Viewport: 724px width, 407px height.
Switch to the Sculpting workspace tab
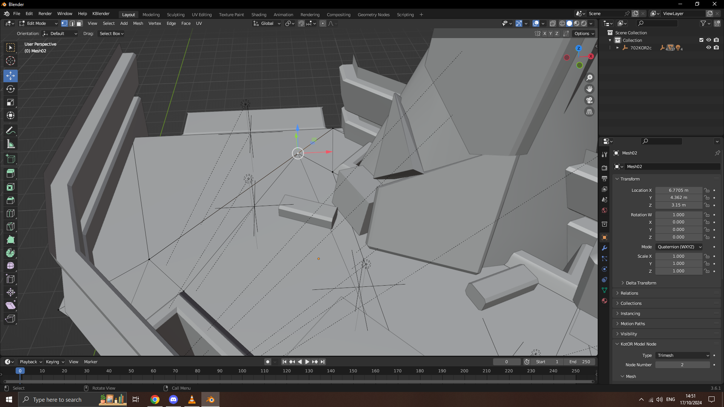click(x=176, y=15)
